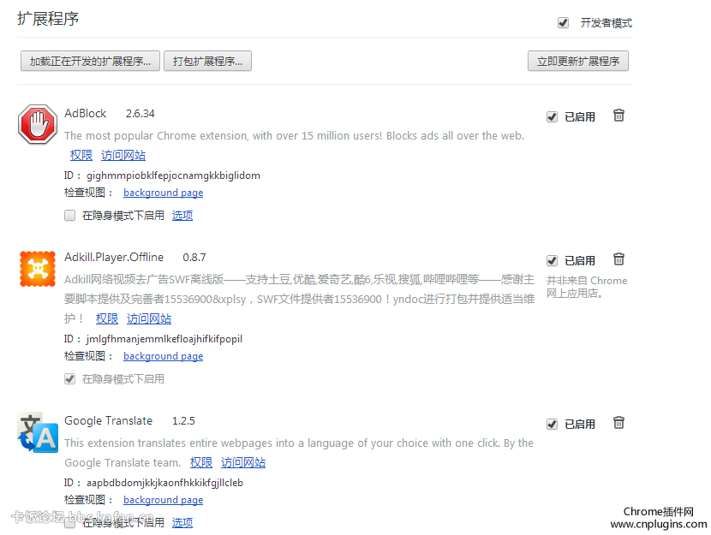This screenshot has width=711, height=535.
Task: Click the AdBlock red stop-hand icon
Action: (x=37, y=125)
